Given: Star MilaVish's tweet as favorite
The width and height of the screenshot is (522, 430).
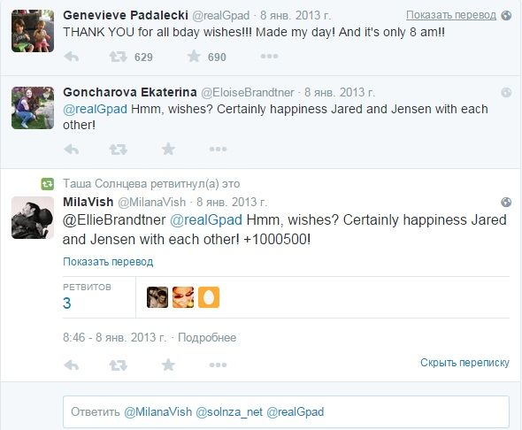Looking at the screenshot, I should [x=168, y=365].
